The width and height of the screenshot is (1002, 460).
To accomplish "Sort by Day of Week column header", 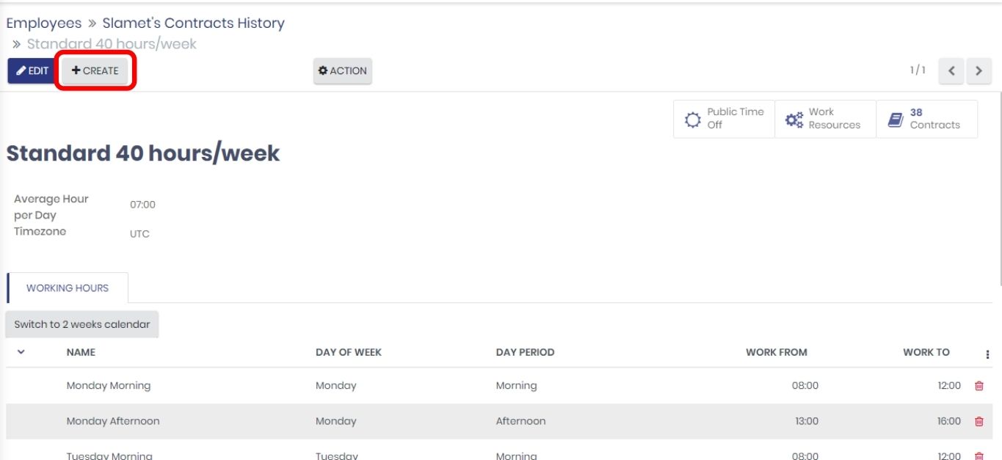I will tap(348, 352).
